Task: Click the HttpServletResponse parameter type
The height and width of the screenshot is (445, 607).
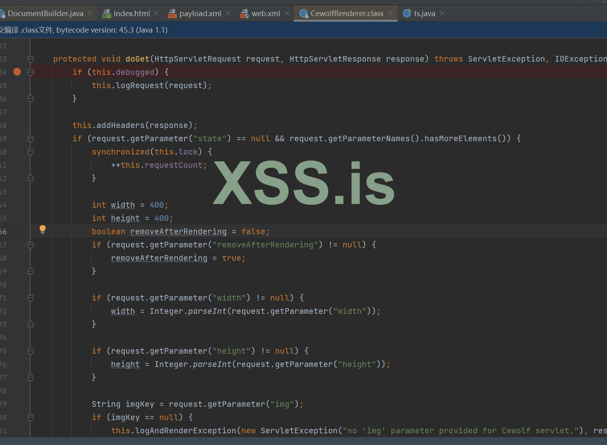Action: pos(335,59)
